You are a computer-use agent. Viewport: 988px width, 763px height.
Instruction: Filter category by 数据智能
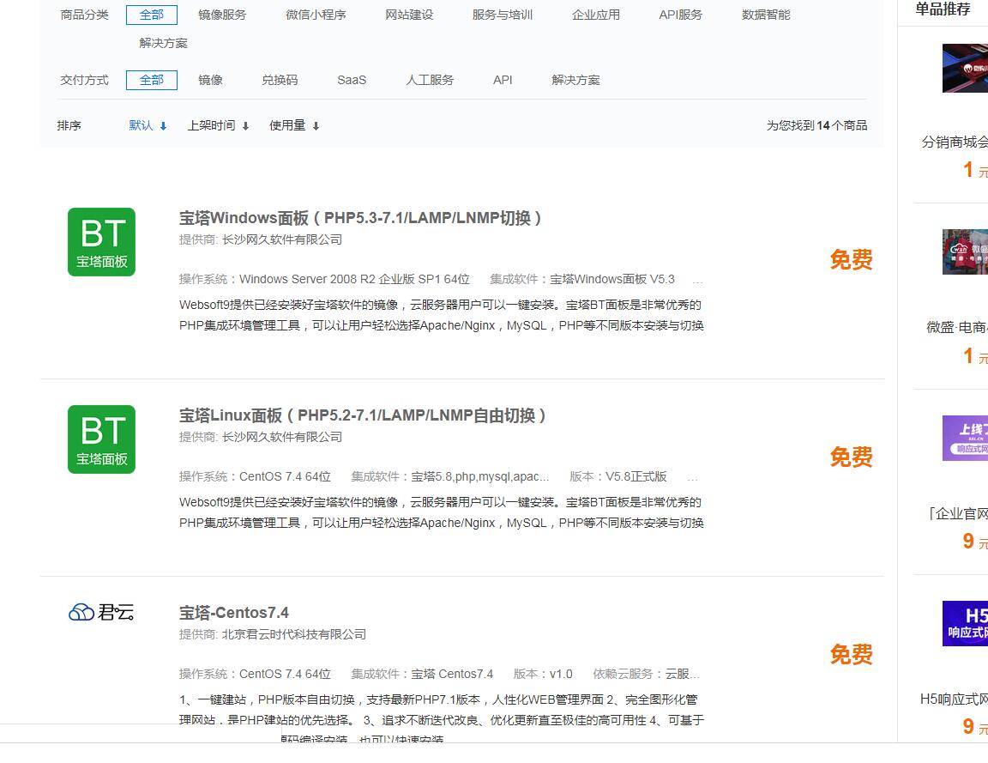tap(766, 15)
